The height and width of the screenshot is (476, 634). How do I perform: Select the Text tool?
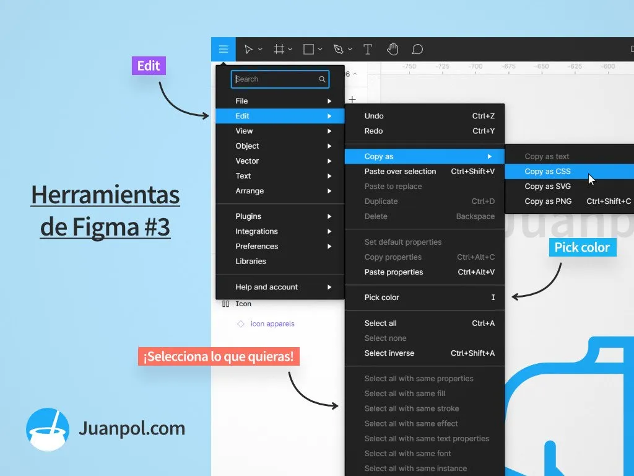(x=368, y=50)
